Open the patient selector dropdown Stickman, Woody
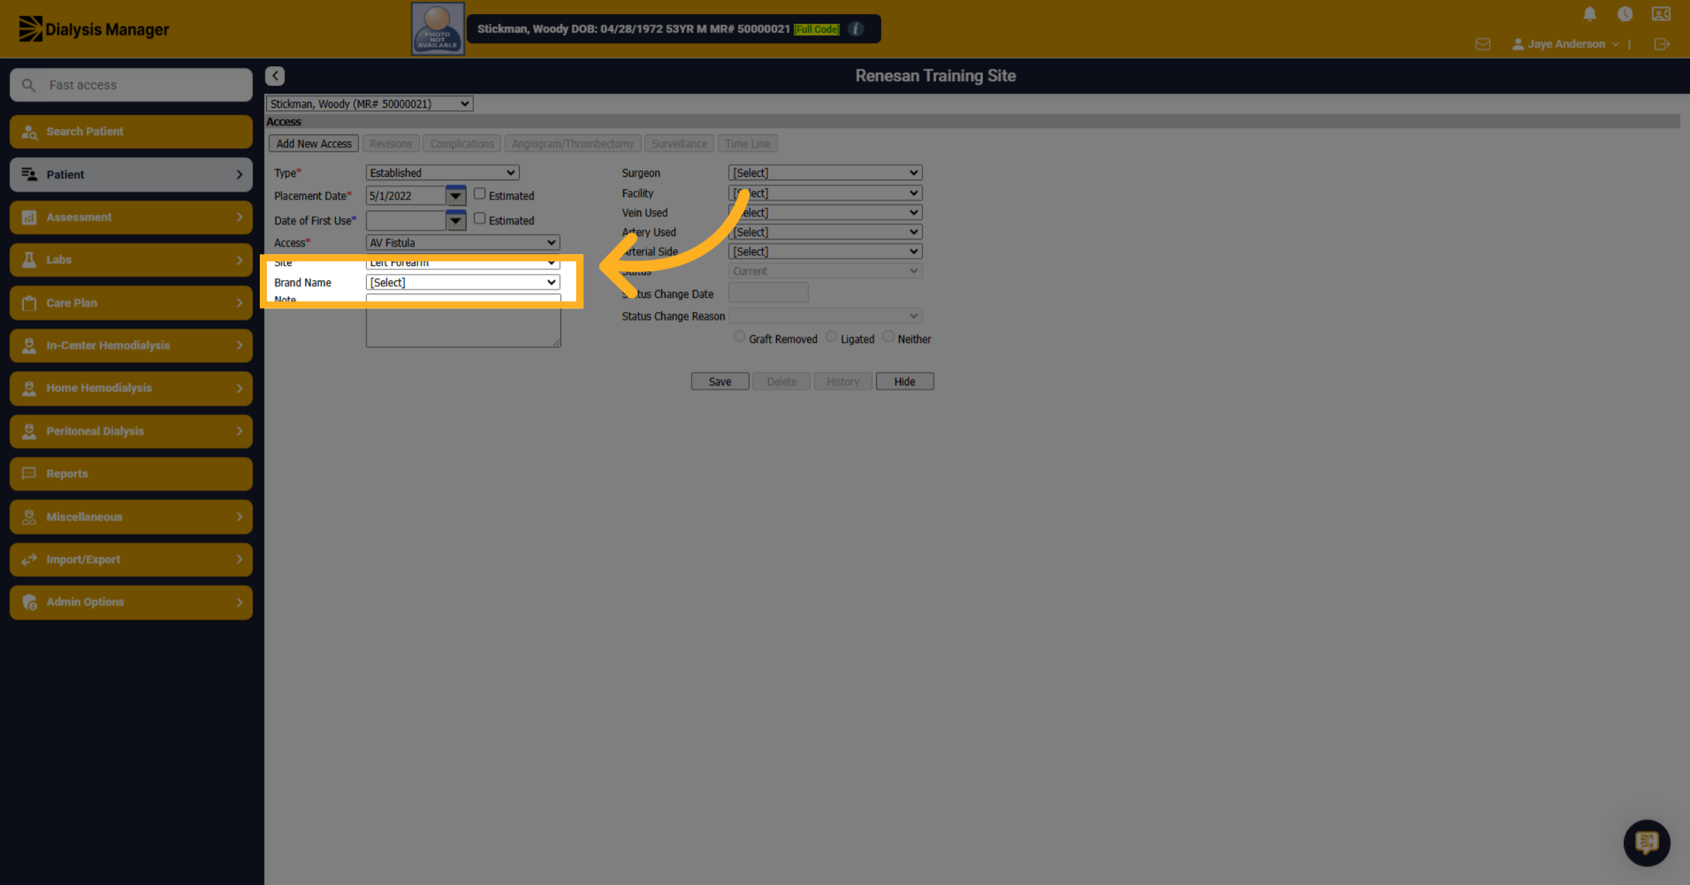Viewport: 1690px width, 885px height. coord(369,104)
